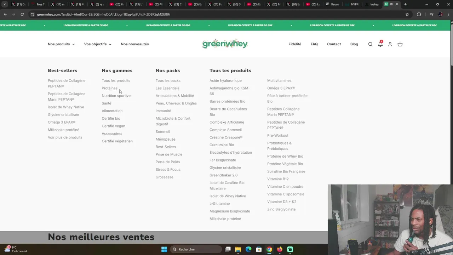Viewport: 453px width, 255px height.
Task: Switch to the Beurre browser tab
Action: click(333, 4)
